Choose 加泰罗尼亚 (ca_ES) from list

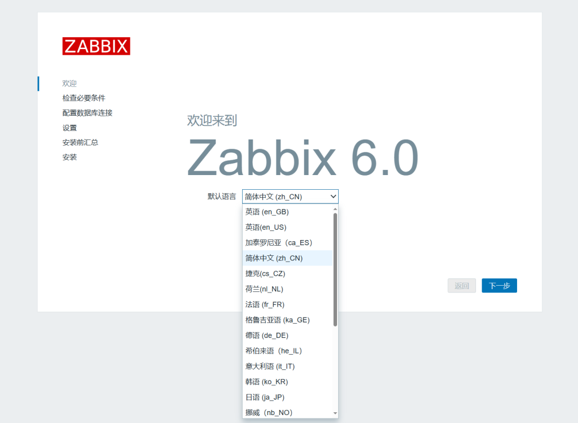[287, 243]
